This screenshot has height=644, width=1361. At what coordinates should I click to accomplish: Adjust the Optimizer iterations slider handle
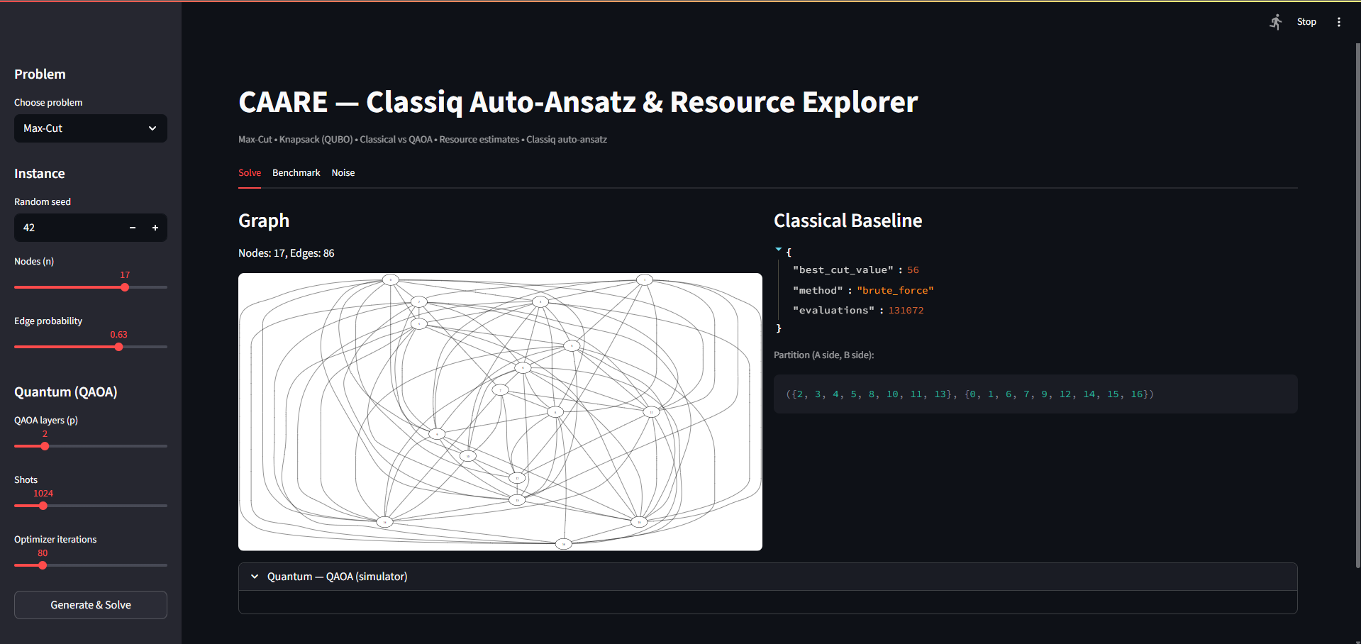tap(43, 565)
